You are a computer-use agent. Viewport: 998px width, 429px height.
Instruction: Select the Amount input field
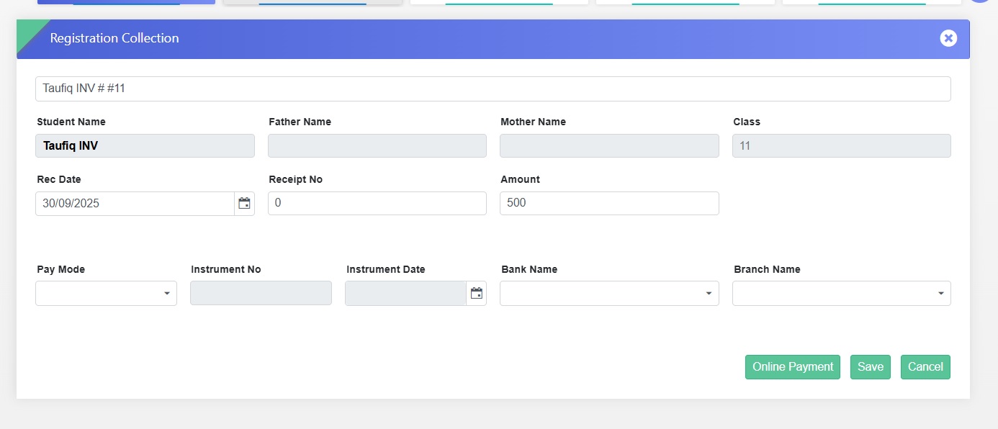click(608, 204)
